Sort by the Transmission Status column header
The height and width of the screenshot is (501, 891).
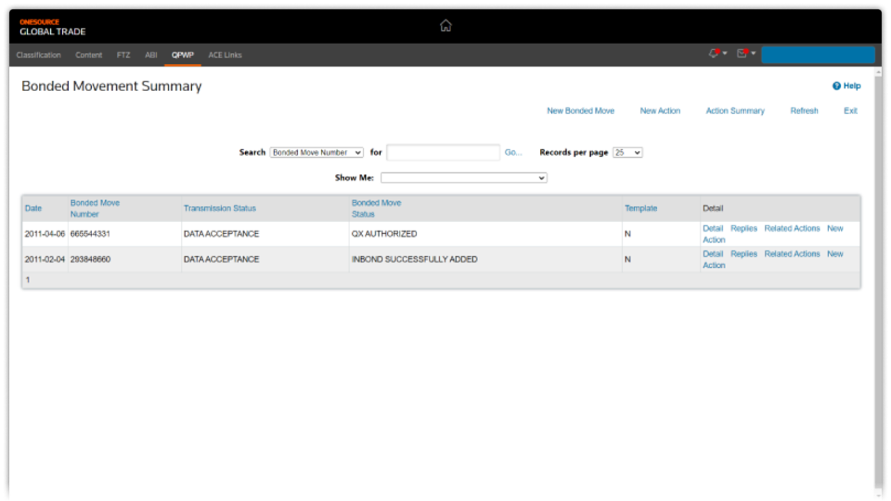(x=220, y=208)
